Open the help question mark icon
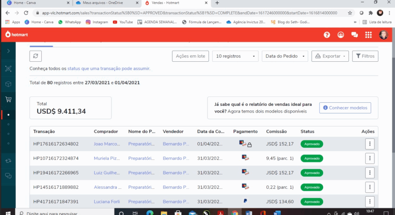The image size is (395, 215). 327,35
